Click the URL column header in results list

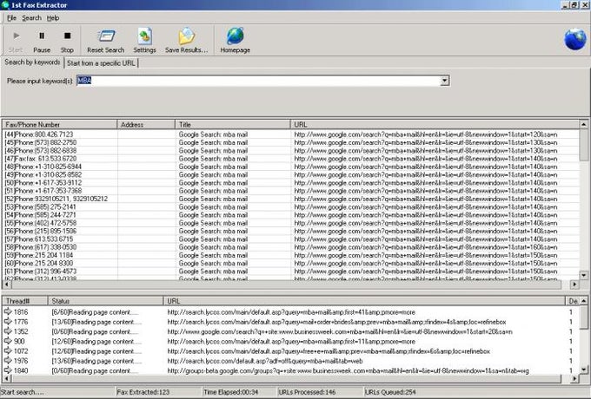435,125
